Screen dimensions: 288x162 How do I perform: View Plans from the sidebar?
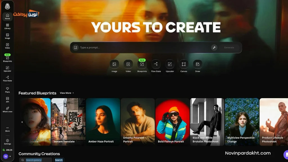[x=7, y=90]
